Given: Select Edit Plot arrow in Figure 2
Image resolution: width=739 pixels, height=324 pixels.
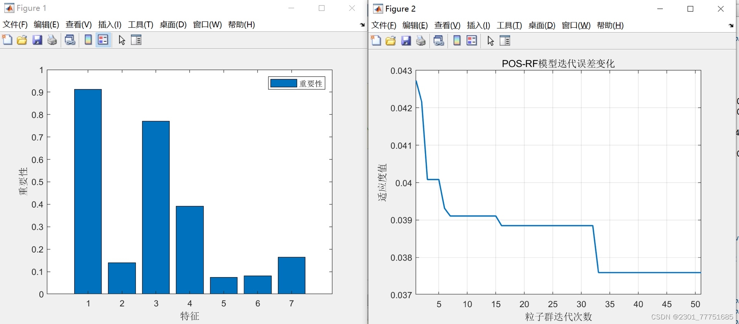Looking at the screenshot, I should 490,41.
